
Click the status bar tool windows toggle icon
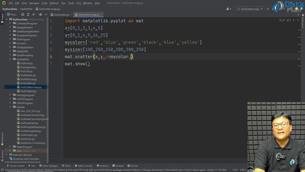(2, 170)
